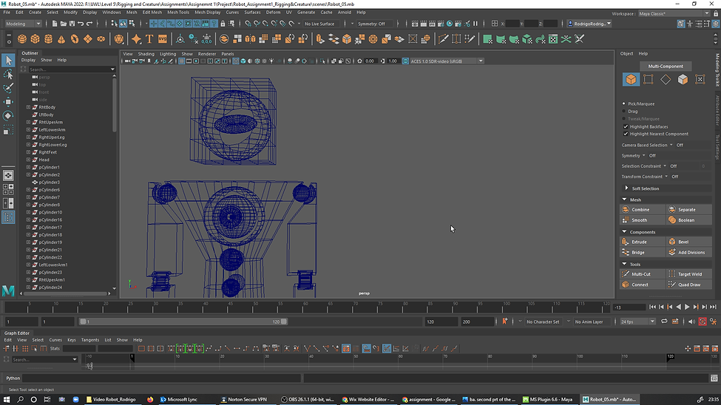Create a polygon cylinder from shelf
721x405 pixels.
tap(48, 39)
